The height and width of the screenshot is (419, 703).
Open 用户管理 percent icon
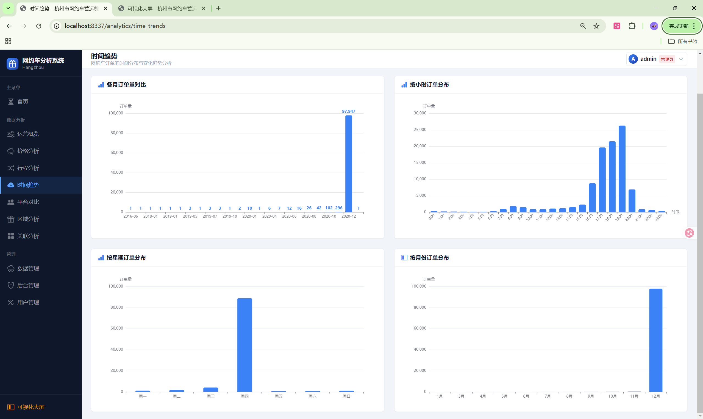(x=11, y=302)
